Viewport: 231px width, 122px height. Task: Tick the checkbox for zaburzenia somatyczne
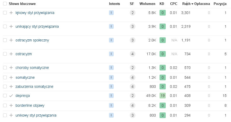pyautogui.click(x=5, y=87)
